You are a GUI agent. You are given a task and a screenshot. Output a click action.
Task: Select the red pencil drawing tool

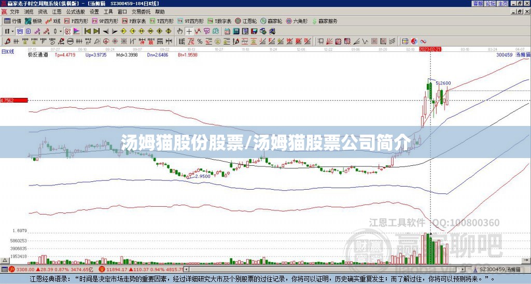7,41
